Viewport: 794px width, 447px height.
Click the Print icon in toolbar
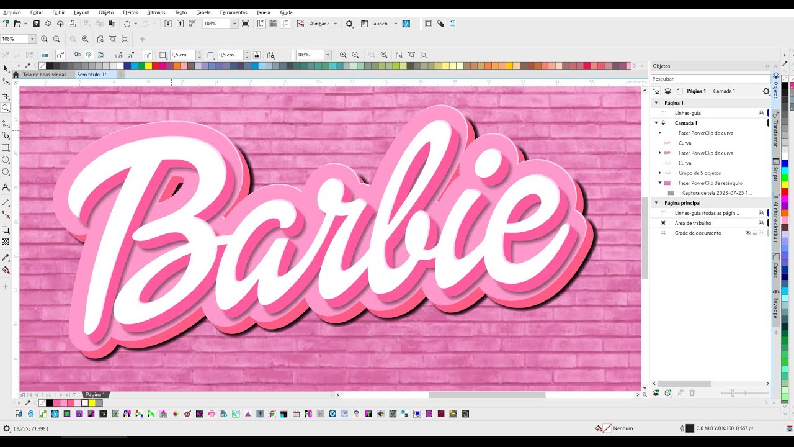(72, 24)
